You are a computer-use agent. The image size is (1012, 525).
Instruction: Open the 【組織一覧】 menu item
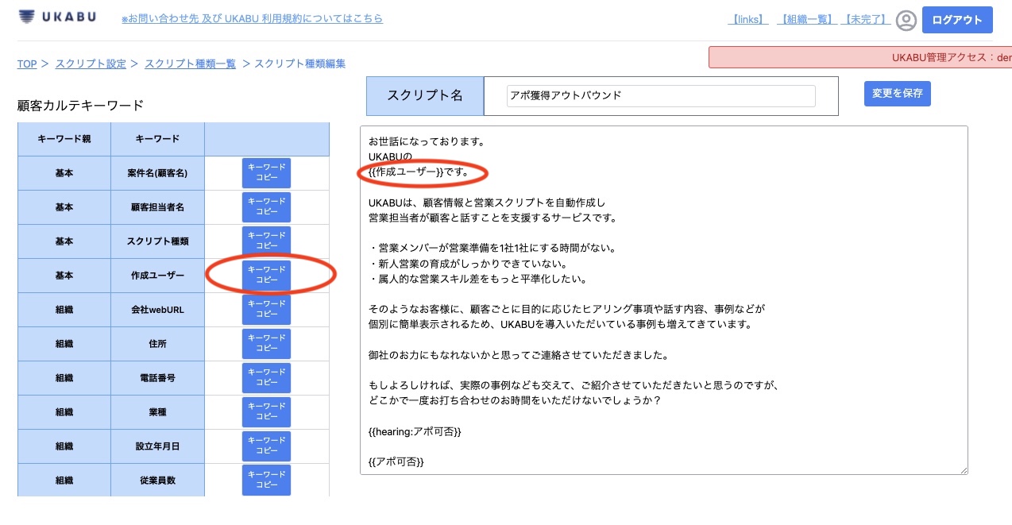click(805, 21)
